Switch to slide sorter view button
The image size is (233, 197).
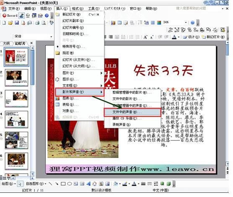[x=5, y=178]
